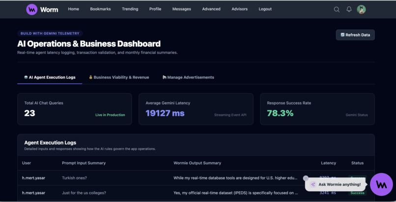This screenshot has height=202, width=396.
Task: Click the Wormie chat launcher bubble
Action: point(381,184)
